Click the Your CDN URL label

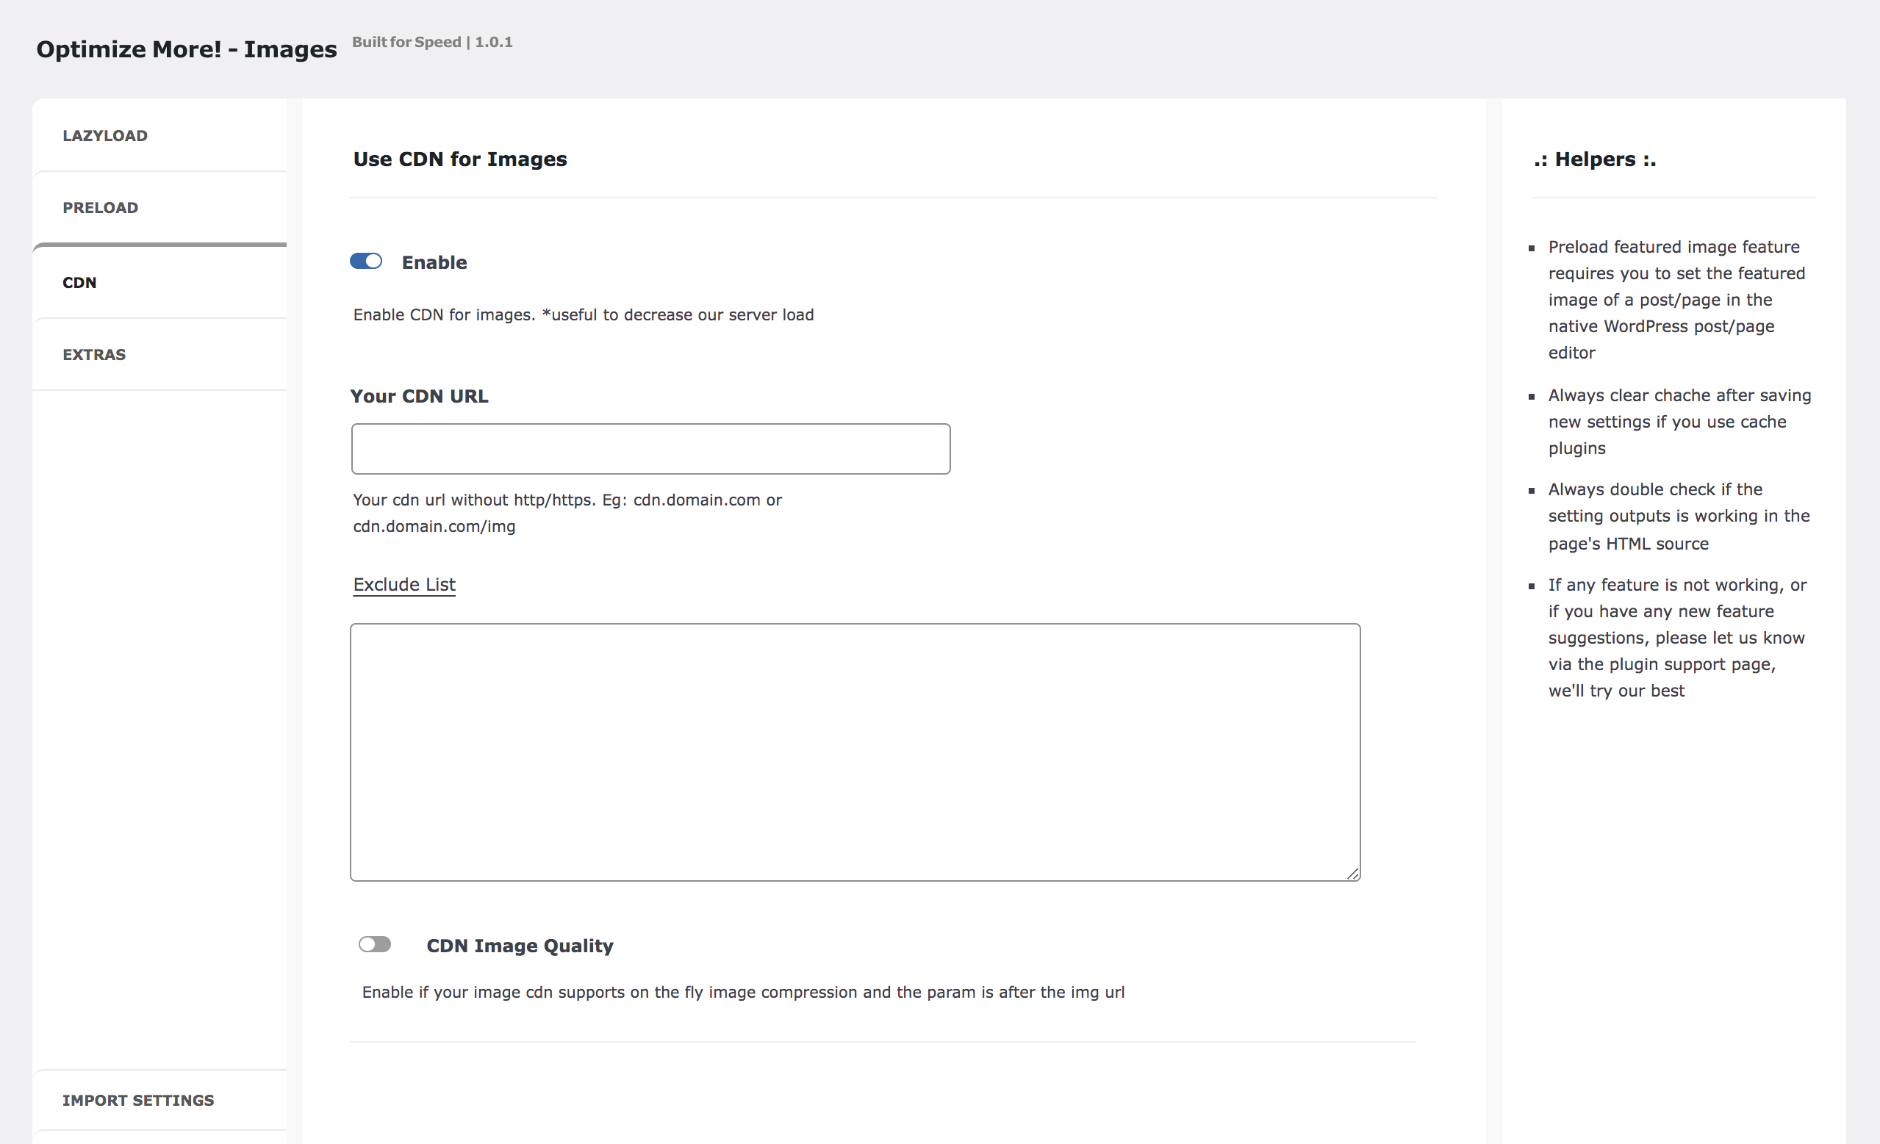click(x=419, y=396)
